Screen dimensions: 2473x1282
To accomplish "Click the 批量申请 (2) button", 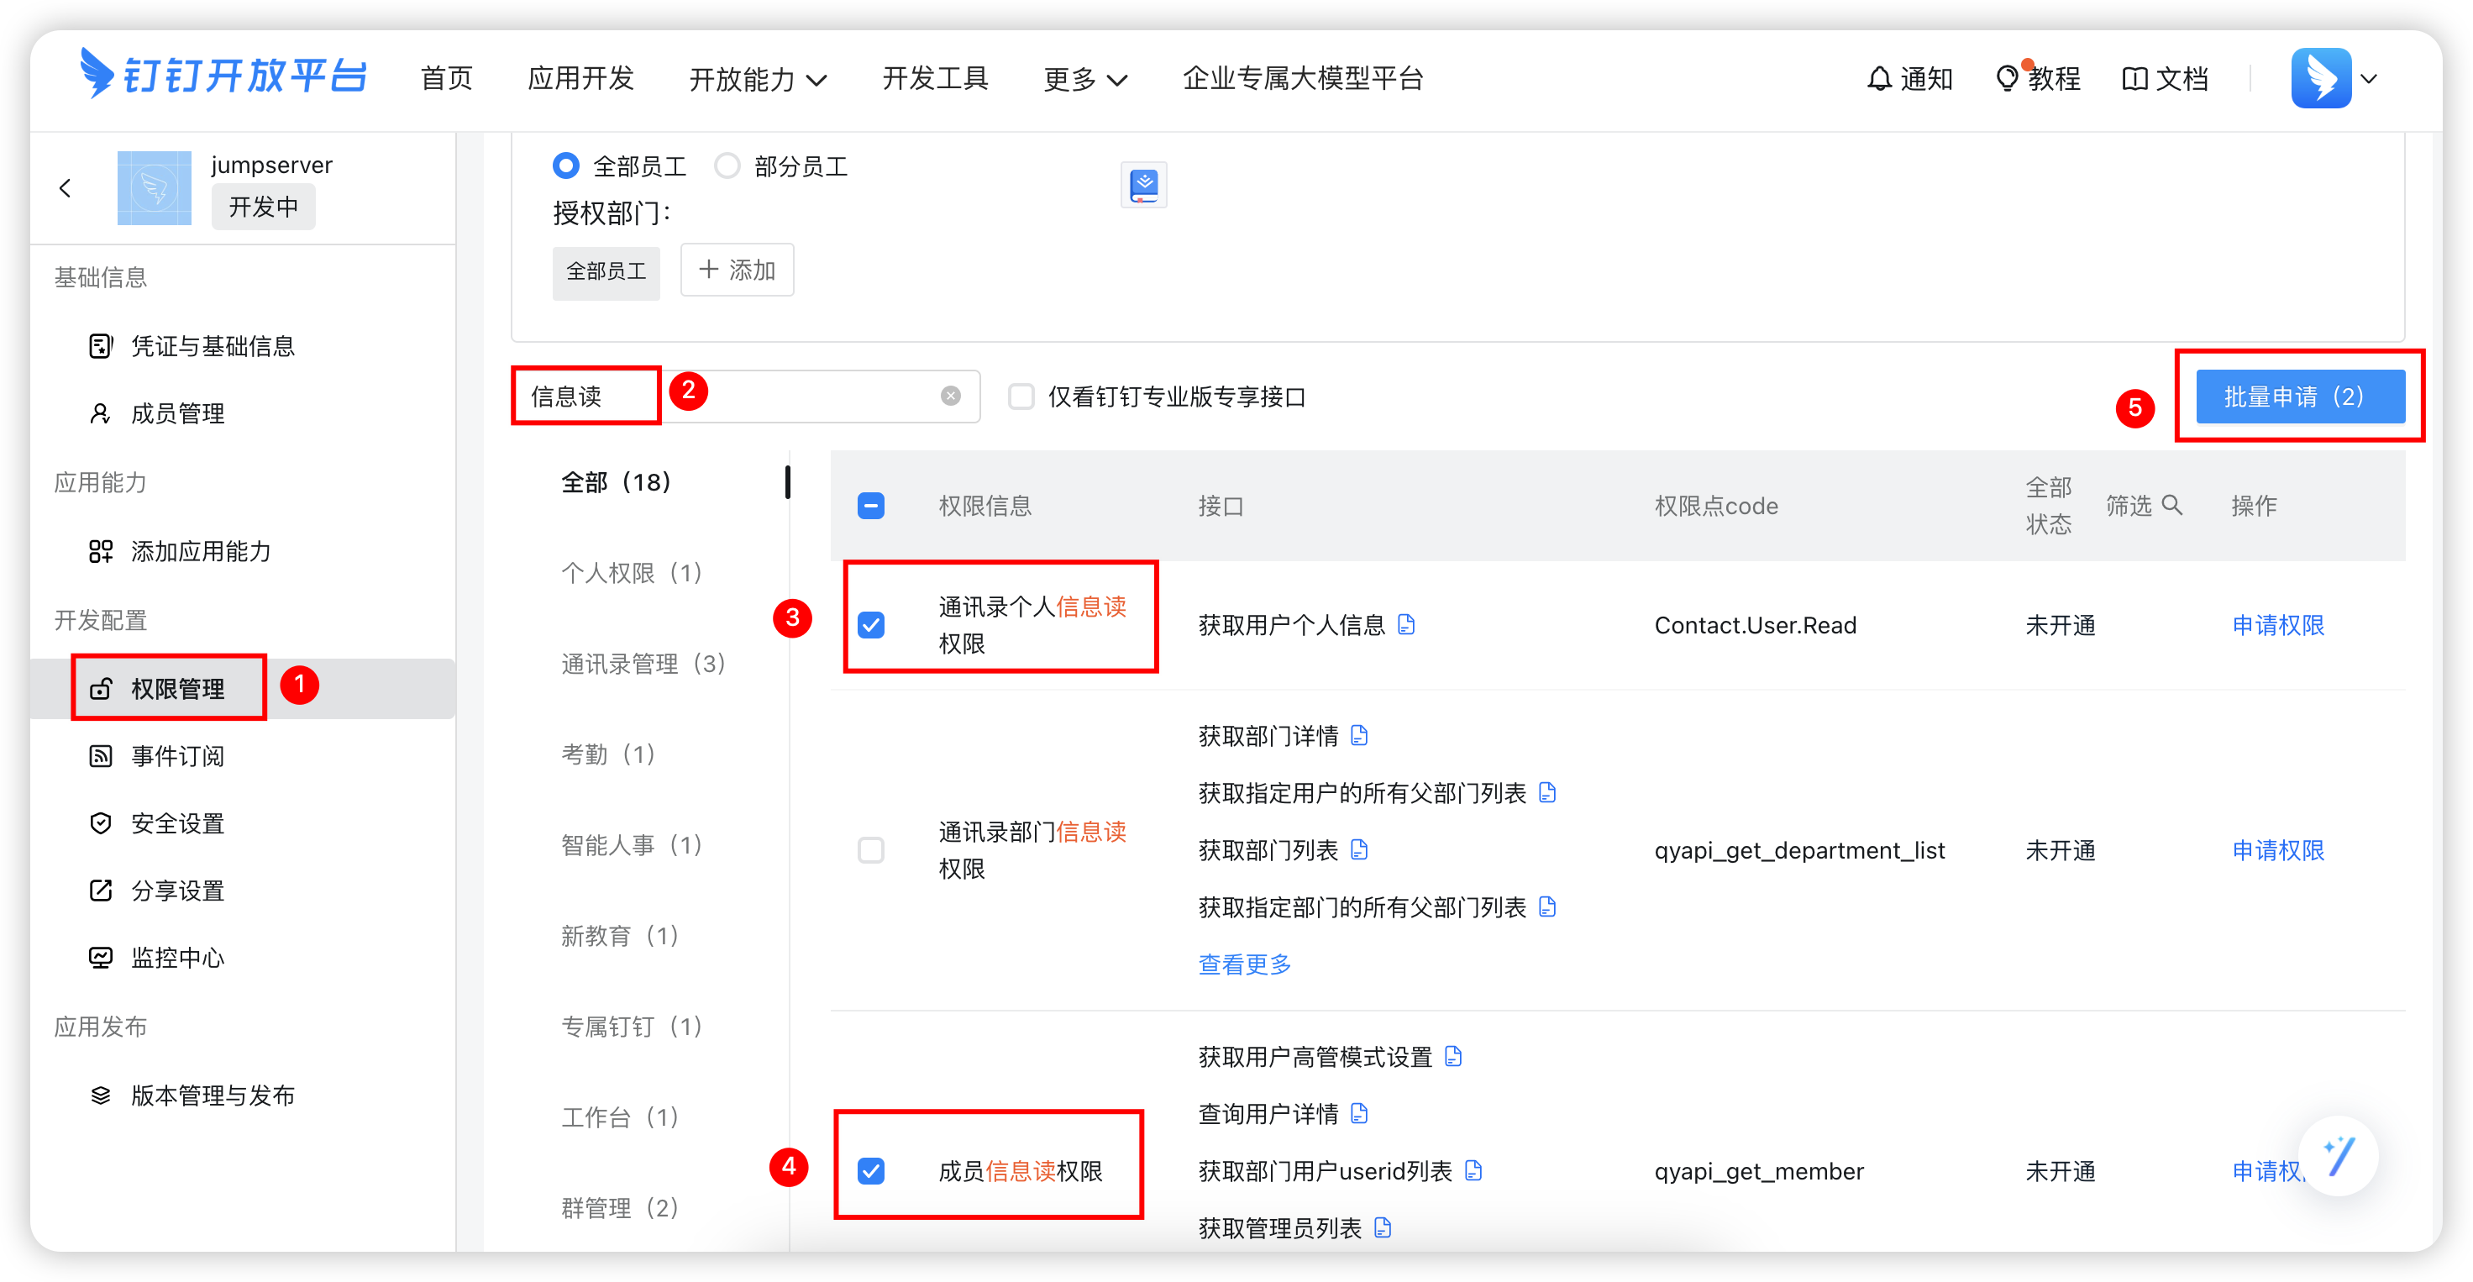I will click(x=2299, y=396).
